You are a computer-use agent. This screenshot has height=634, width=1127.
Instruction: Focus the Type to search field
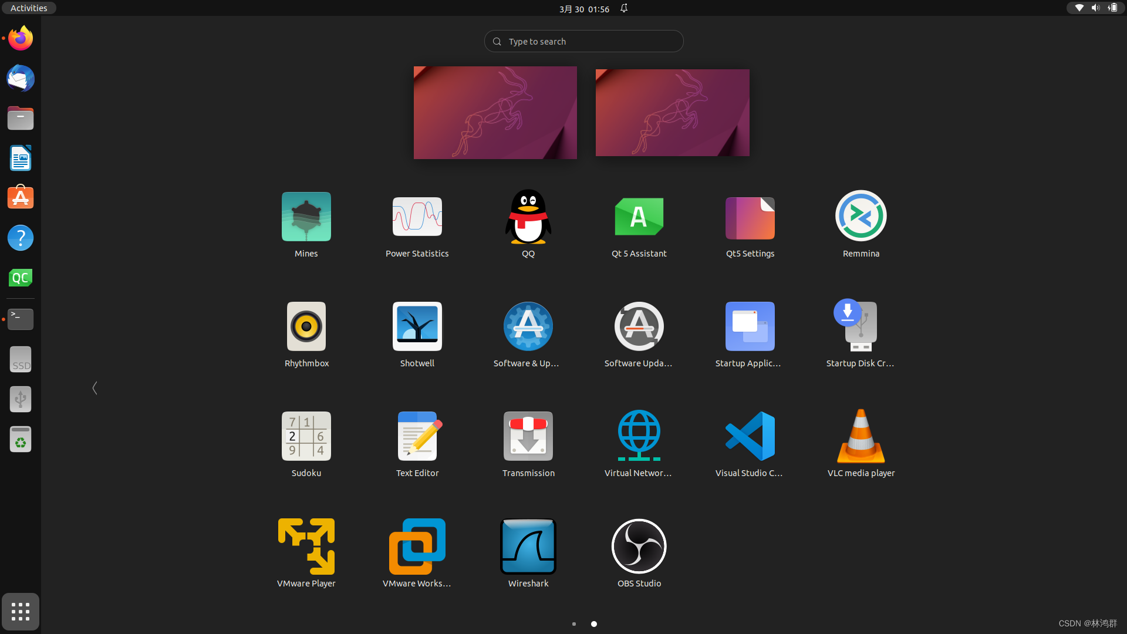pos(583,41)
